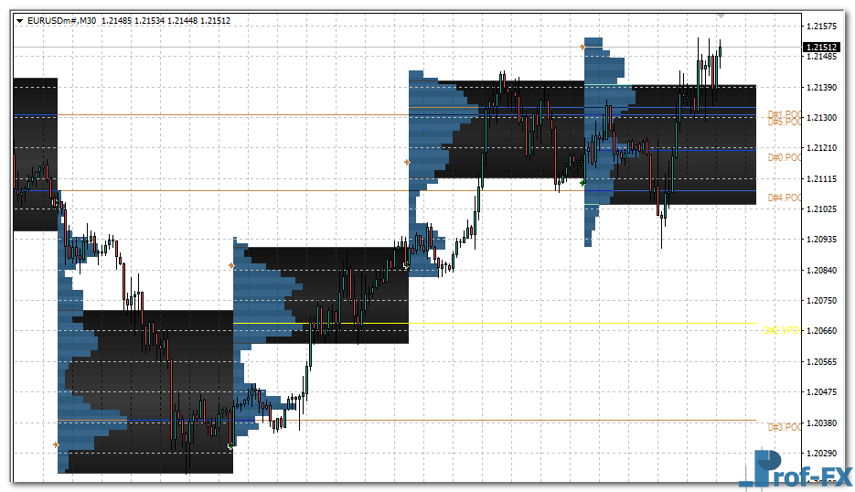Click the orange arrow marker near the 1.21512 level
The height and width of the screenshot is (492, 855).
(582, 46)
